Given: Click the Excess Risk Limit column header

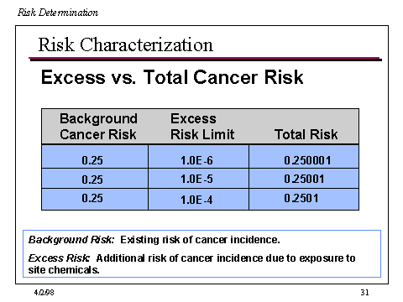Looking at the screenshot, I should [x=202, y=127].
